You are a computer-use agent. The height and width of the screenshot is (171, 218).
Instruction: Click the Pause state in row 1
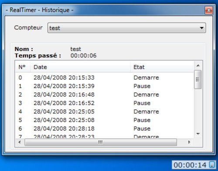142,86
